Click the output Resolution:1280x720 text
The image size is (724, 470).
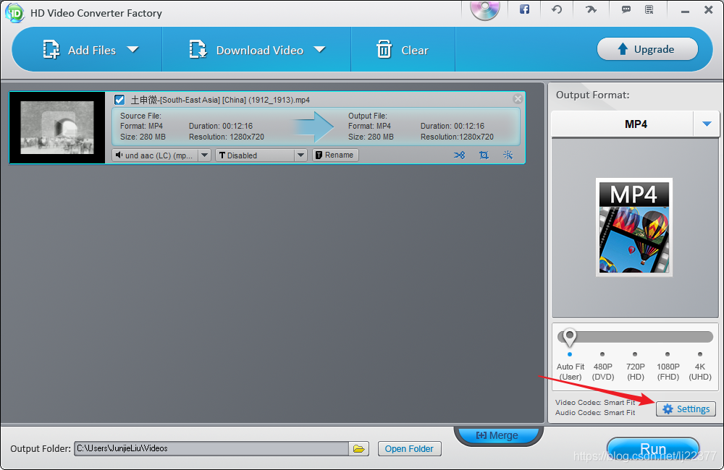[457, 137]
